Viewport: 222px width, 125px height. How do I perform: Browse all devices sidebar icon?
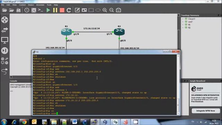(x=5, y=61)
